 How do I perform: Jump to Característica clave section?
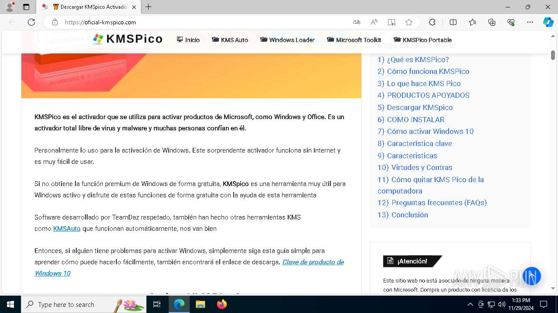click(x=415, y=143)
